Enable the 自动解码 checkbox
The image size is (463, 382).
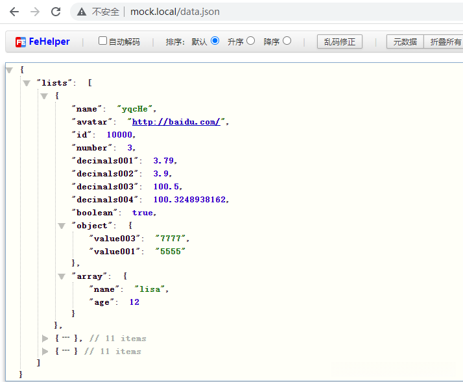coord(102,41)
